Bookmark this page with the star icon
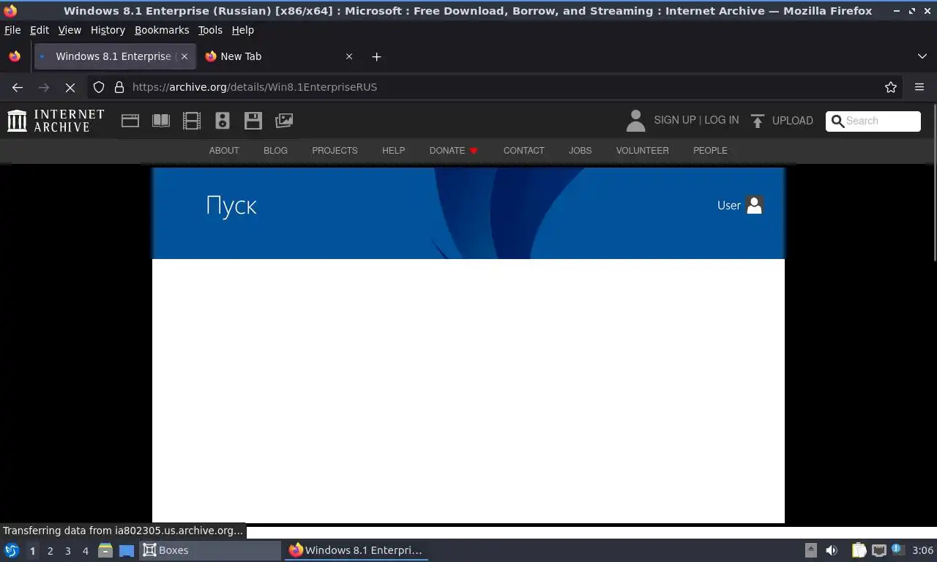This screenshot has height=562, width=937. [891, 87]
